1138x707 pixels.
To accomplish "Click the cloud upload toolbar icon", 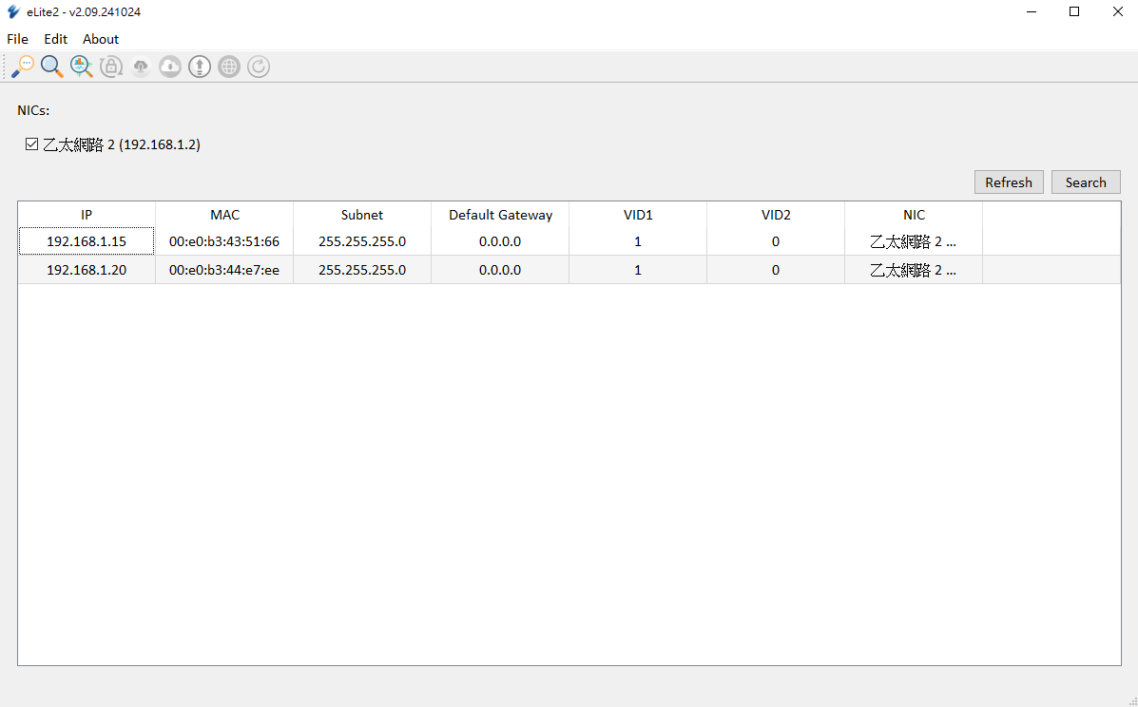I will point(141,67).
